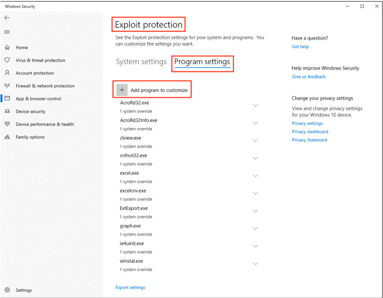Screen dimensions: 383x298
Task: Expand the ie4uinit.exe chevron
Action: click(255, 246)
